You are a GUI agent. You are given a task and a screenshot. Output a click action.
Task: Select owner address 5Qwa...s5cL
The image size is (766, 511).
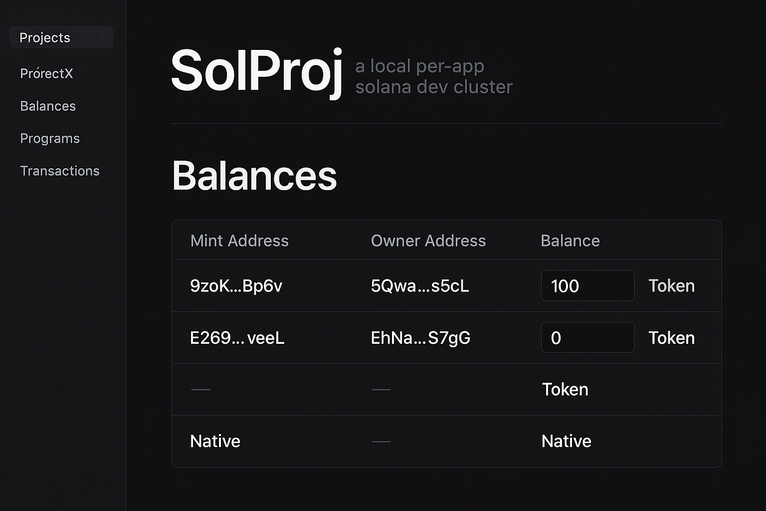(x=419, y=286)
